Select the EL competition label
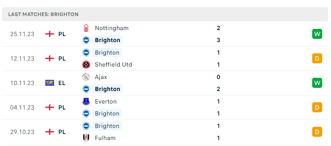This screenshot has width=331, height=146. (62, 83)
